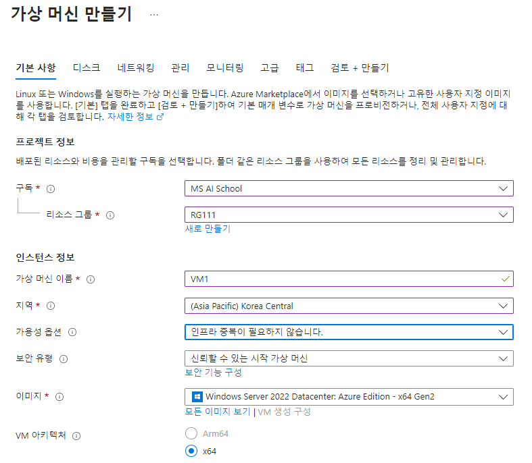Click the info icon next to 구독
532x463 pixels.
click(51, 189)
